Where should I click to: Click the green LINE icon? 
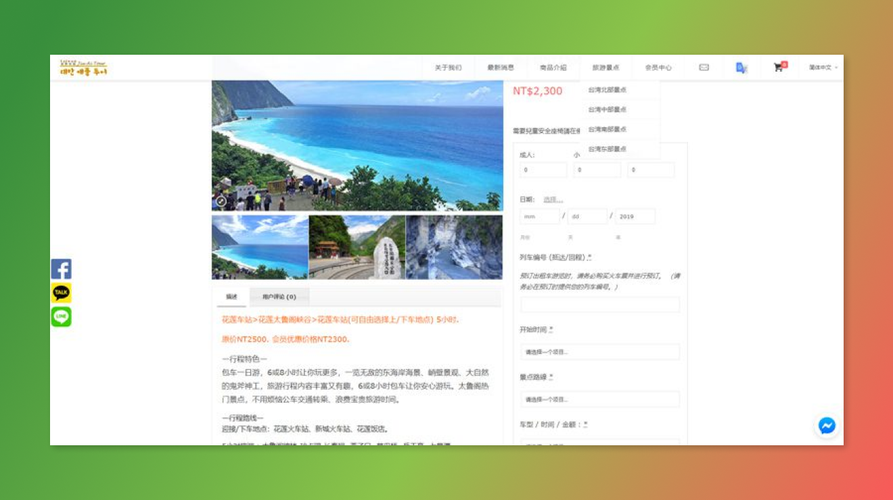pyautogui.click(x=61, y=317)
